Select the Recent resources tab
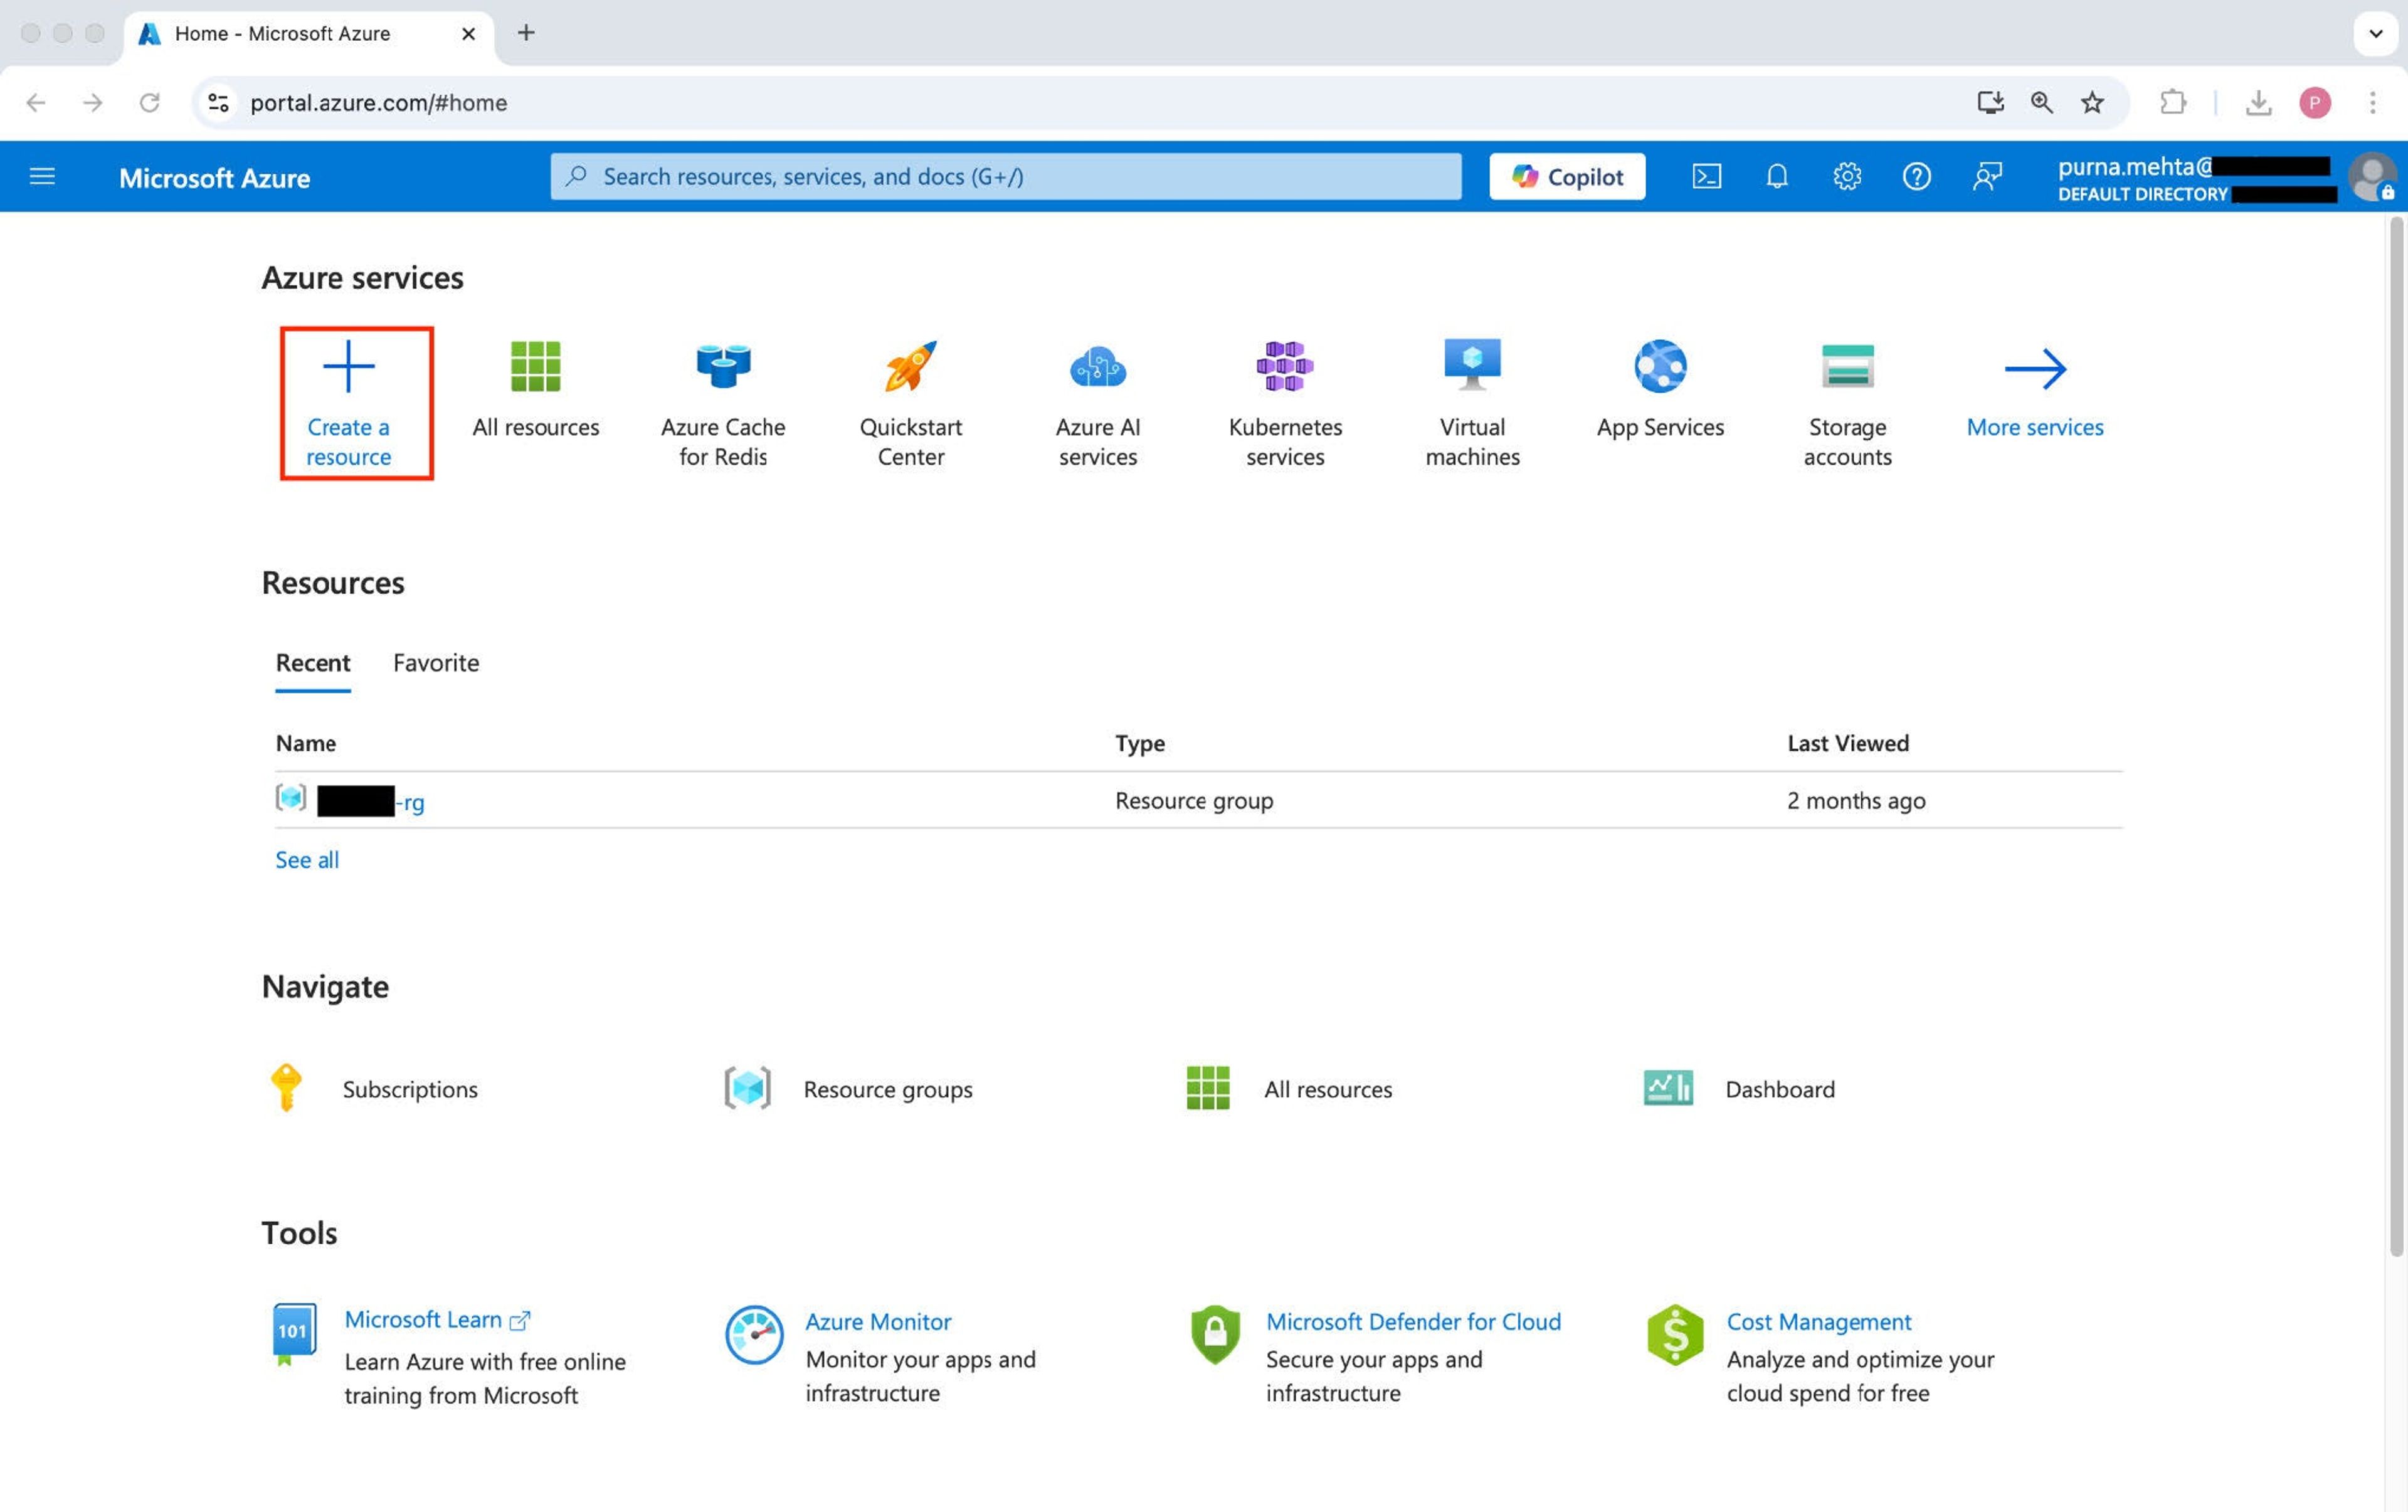The image size is (2408, 1512). (x=312, y=662)
